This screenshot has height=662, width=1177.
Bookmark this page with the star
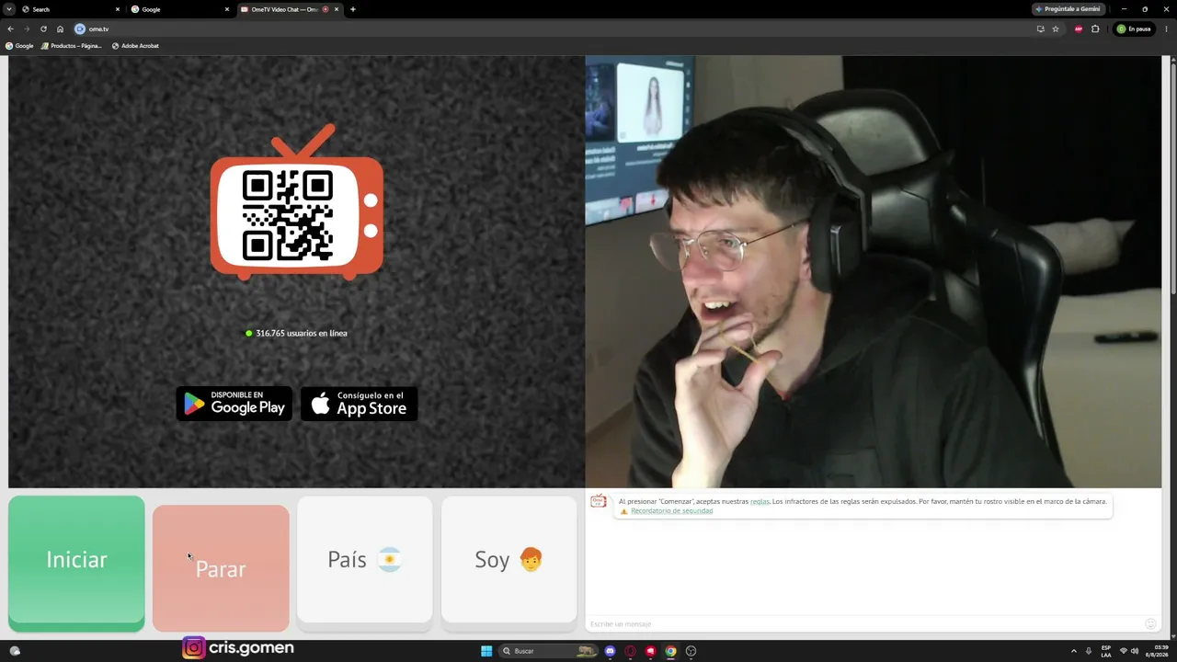(1056, 29)
